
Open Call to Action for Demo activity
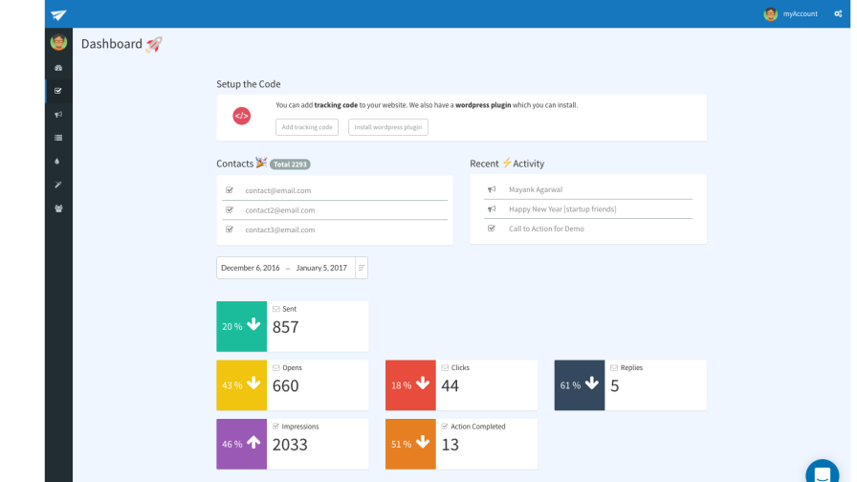tap(546, 229)
